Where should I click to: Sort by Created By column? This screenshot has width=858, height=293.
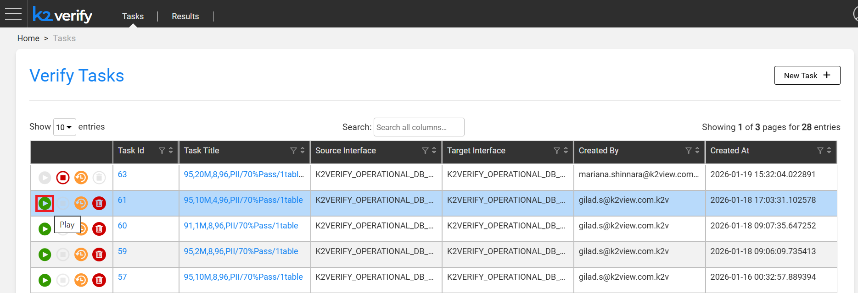coord(697,151)
